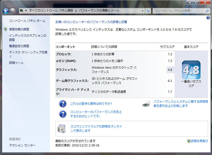Image resolution: width=212 pixels, height=155 pixels.
Task: Expand the arrow after すべてのコントロール パネル項目
Action: [x=76, y=11]
